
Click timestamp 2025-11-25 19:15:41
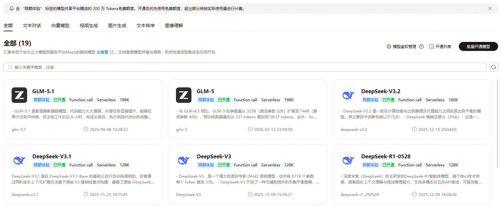(108, 195)
